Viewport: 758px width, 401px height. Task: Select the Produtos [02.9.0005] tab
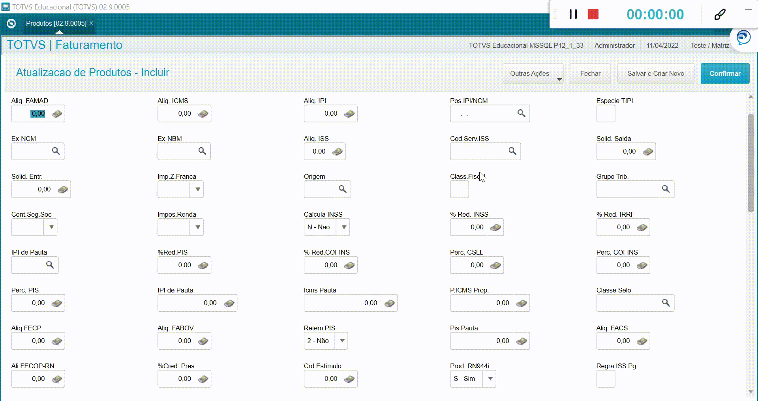tap(56, 24)
